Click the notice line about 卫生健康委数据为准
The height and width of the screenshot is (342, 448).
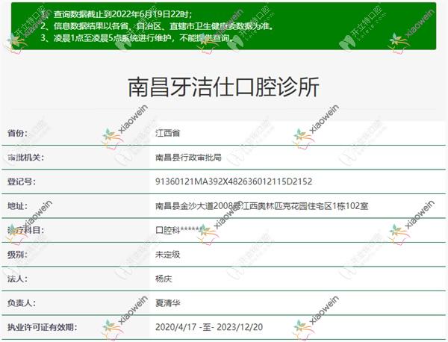[x=157, y=26]
